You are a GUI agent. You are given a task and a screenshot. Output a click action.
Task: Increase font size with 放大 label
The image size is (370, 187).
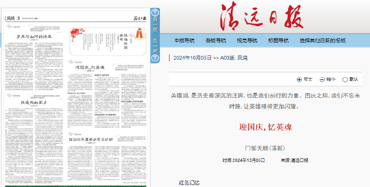point(308,79)
